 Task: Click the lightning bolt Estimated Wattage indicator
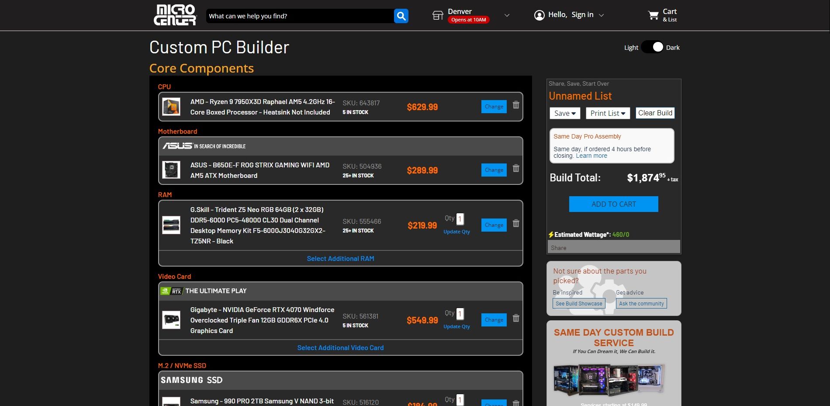[x=552, y=234]
